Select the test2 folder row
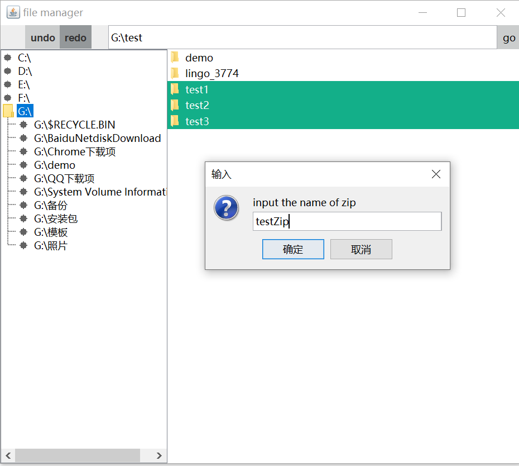Screen dimensions: 519x466 (343, 105)
